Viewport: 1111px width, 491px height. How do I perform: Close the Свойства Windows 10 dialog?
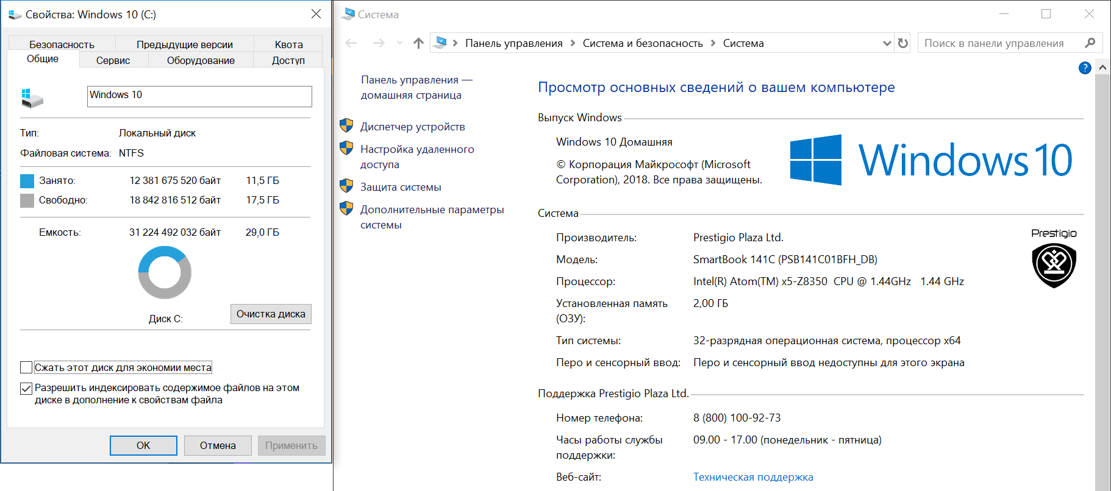coord(316,13)
